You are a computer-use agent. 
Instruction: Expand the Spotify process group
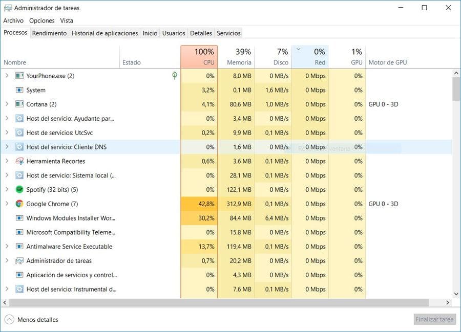[7, 190]
